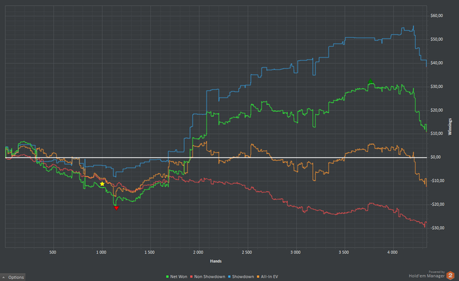Viewport: 459px width, 281px height.
Task: Click the yellow star marker on graph
Action: [x=102, y=184]
